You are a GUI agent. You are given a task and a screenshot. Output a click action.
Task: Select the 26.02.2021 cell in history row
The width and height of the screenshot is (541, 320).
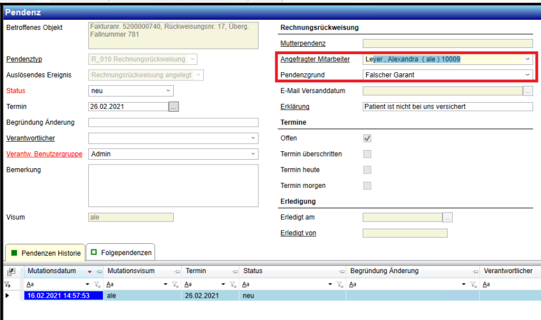(210, 295)
